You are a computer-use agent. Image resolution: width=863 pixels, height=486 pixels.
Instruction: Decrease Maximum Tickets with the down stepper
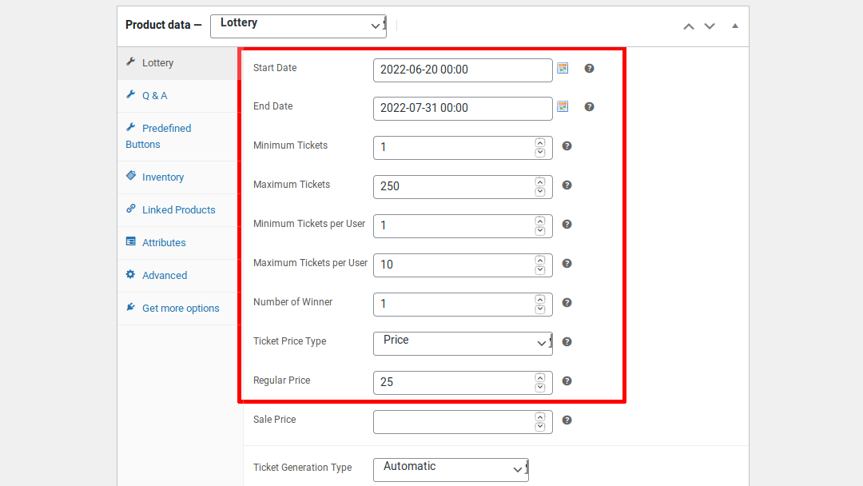540,192
